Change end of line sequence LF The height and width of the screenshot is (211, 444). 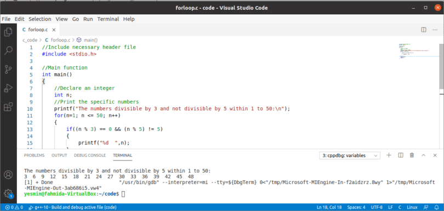click(x=390, y=207)
